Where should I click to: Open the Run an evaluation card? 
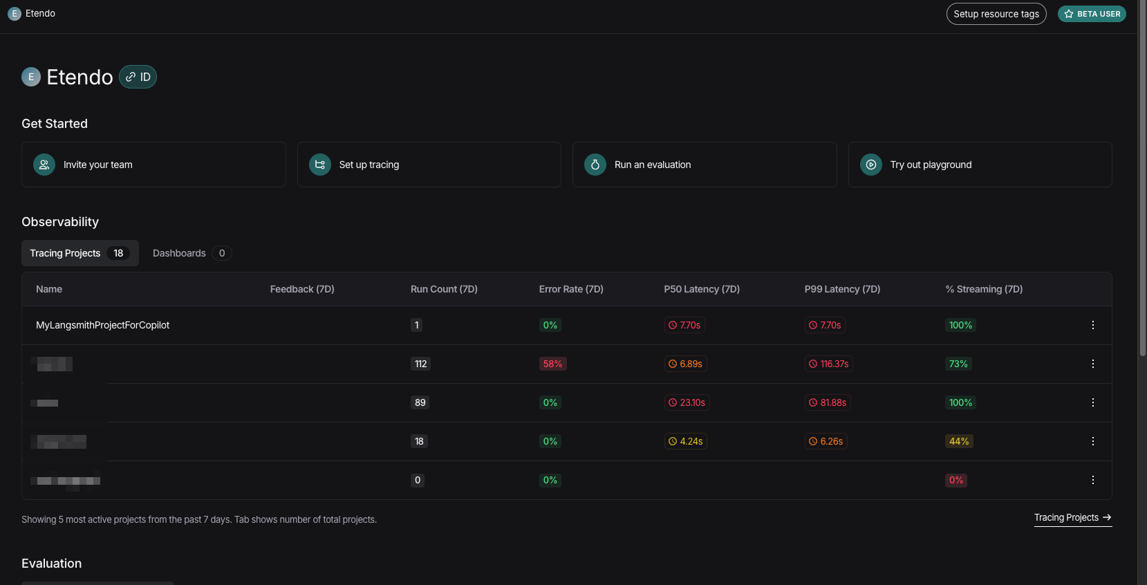(705, 165)
